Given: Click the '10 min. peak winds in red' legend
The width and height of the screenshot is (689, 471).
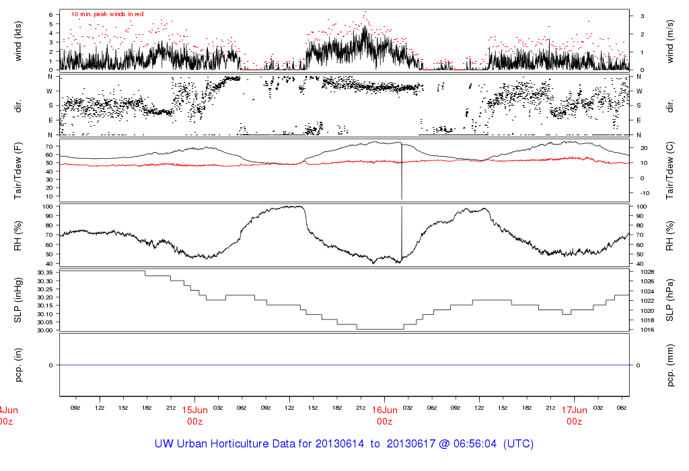Looking at the screenshot, I should (107, 14).
